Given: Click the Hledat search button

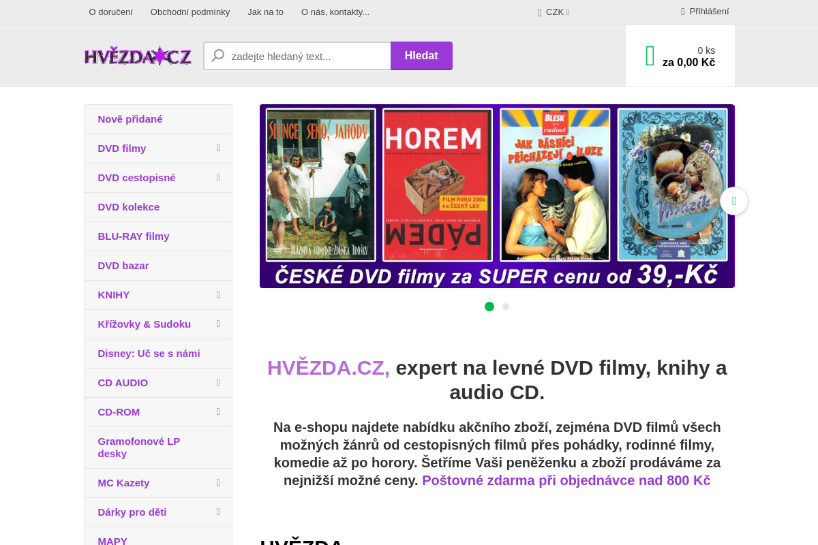Looking at the screenshot, I should pos(421,56).
